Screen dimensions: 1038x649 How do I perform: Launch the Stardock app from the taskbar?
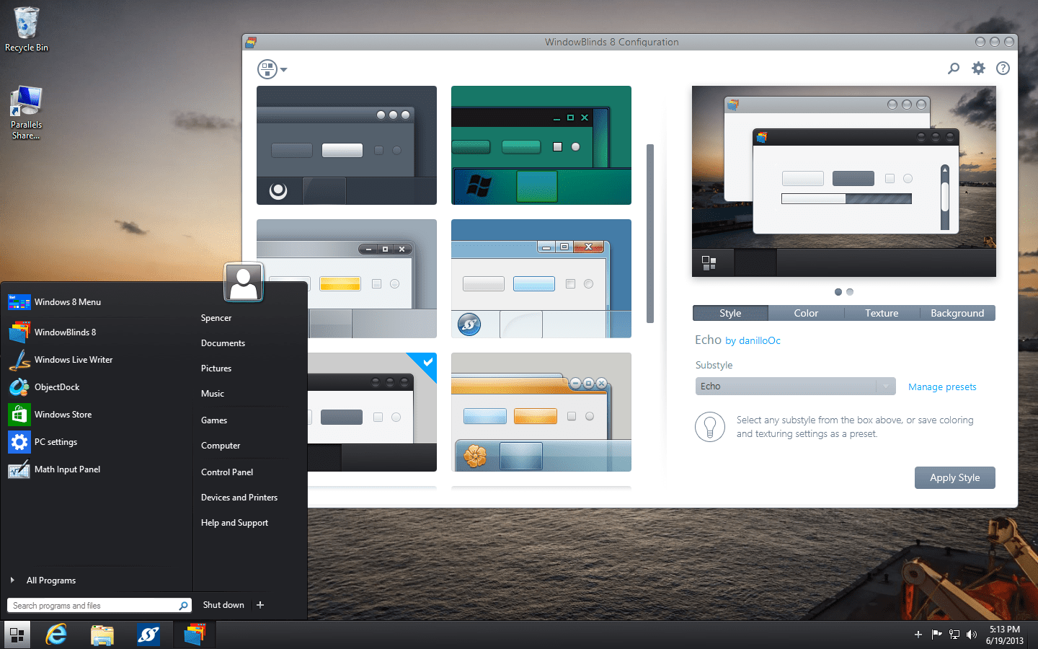pyautogui.click(x=148, y=635)
